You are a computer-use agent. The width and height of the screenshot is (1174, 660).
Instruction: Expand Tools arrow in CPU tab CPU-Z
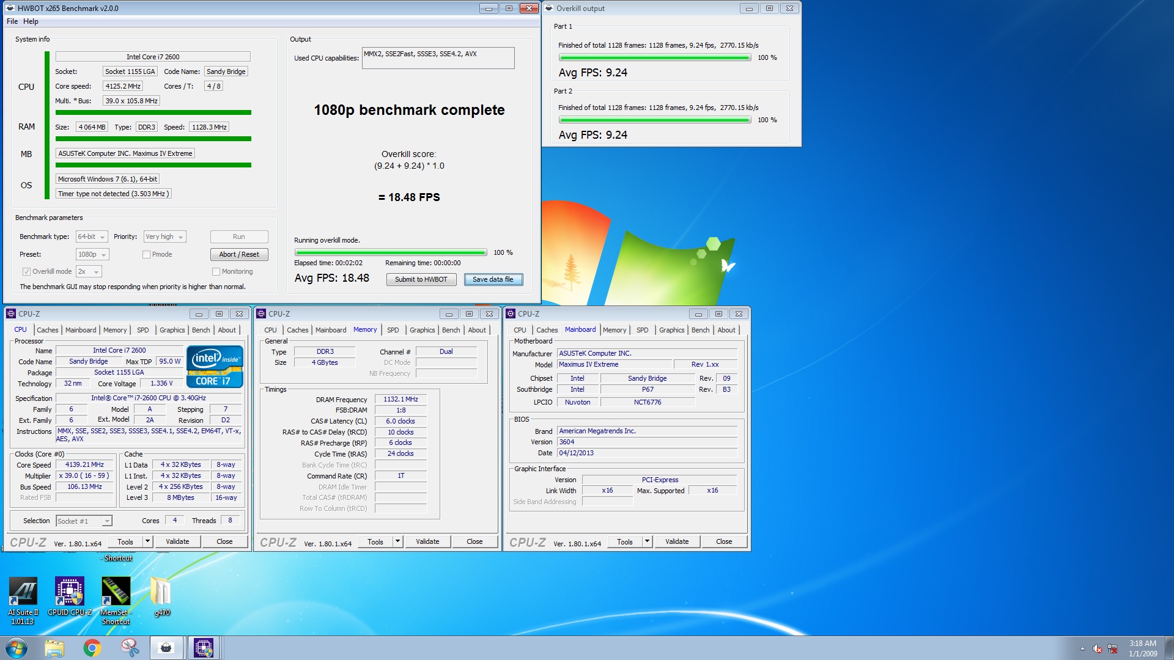(147, 541)
